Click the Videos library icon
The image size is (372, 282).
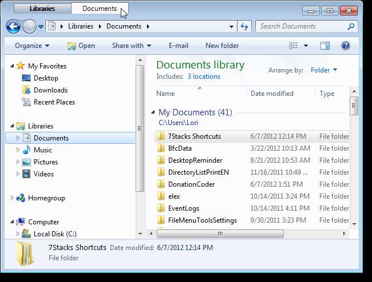pos(26,174)
